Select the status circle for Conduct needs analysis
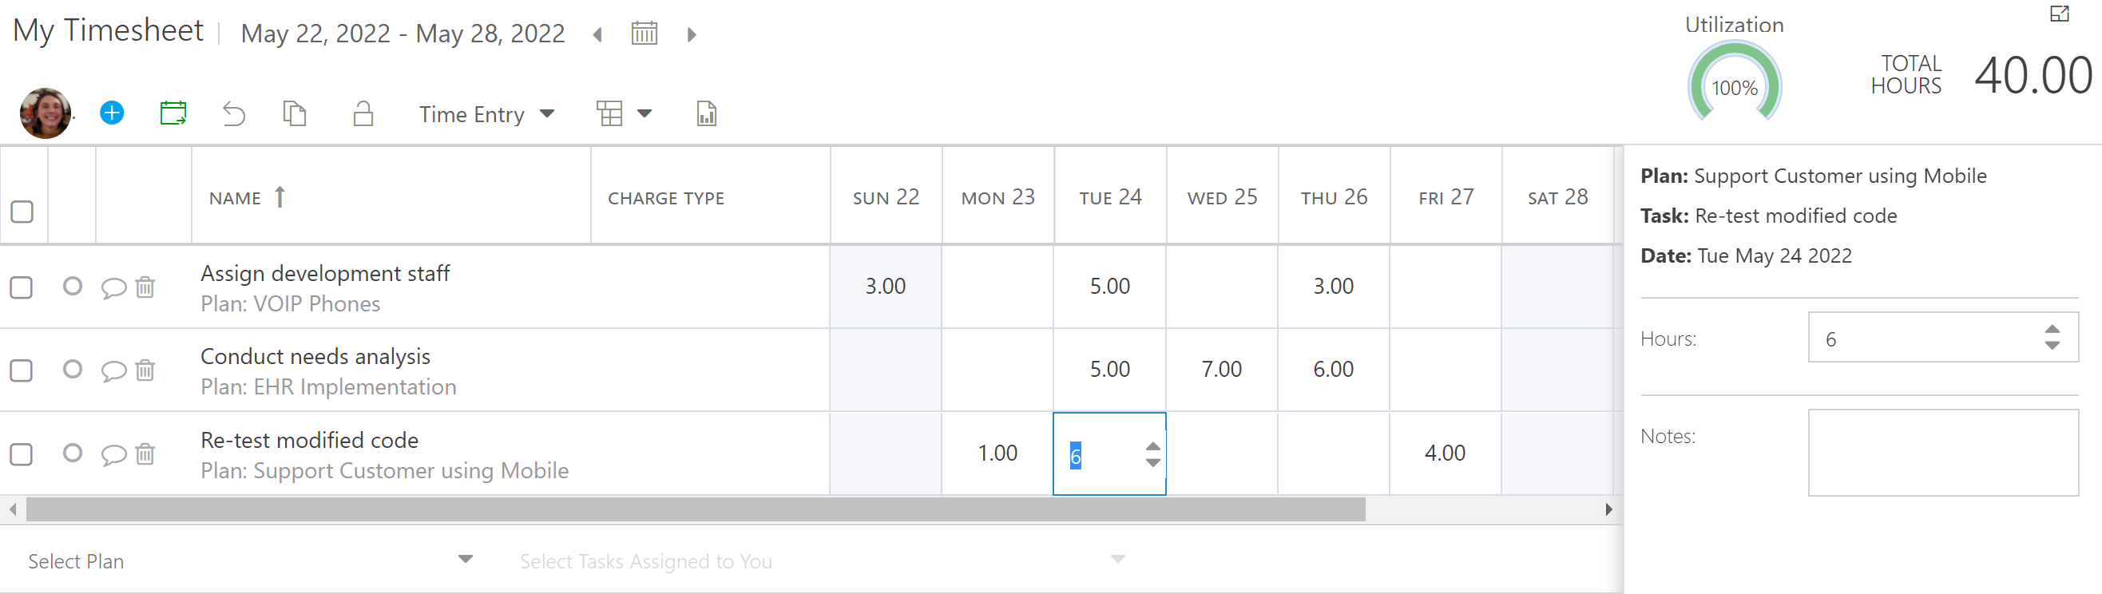The image size is (2102, 594). click(73, 370)
